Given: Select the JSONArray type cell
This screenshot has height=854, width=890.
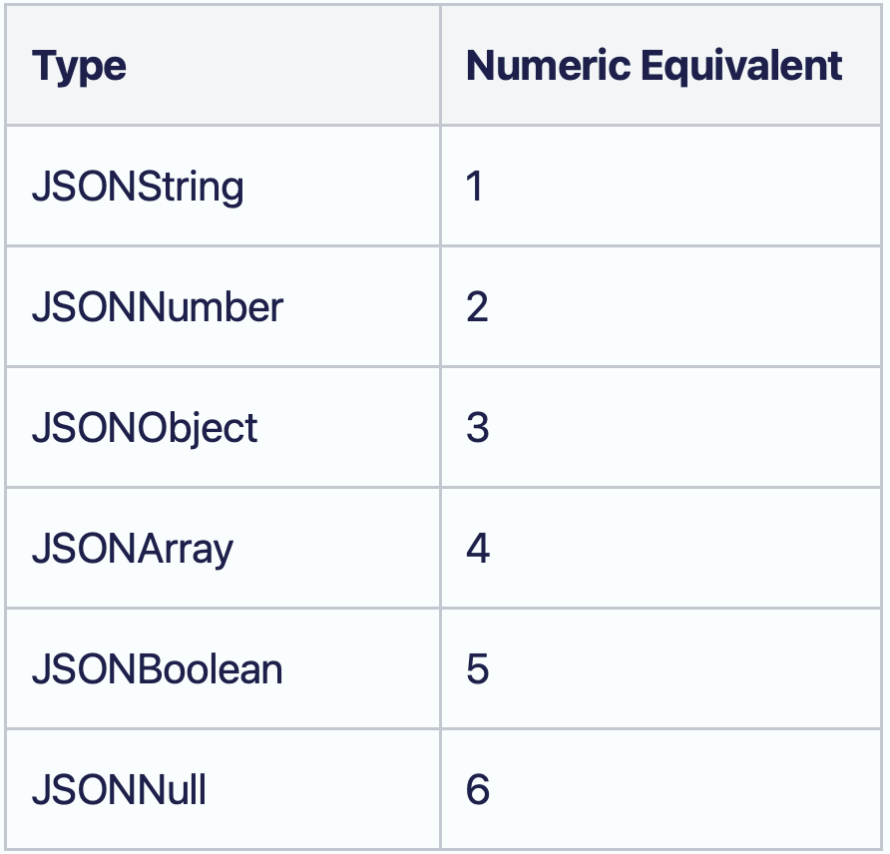Looking at the screenshot, I should coord(133,549).
